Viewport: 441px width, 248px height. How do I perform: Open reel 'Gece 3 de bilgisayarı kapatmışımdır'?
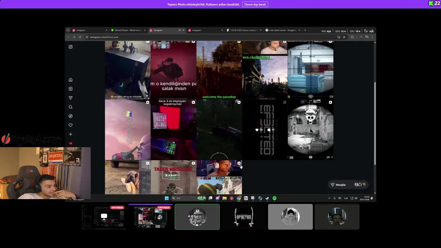pos(173,130)
